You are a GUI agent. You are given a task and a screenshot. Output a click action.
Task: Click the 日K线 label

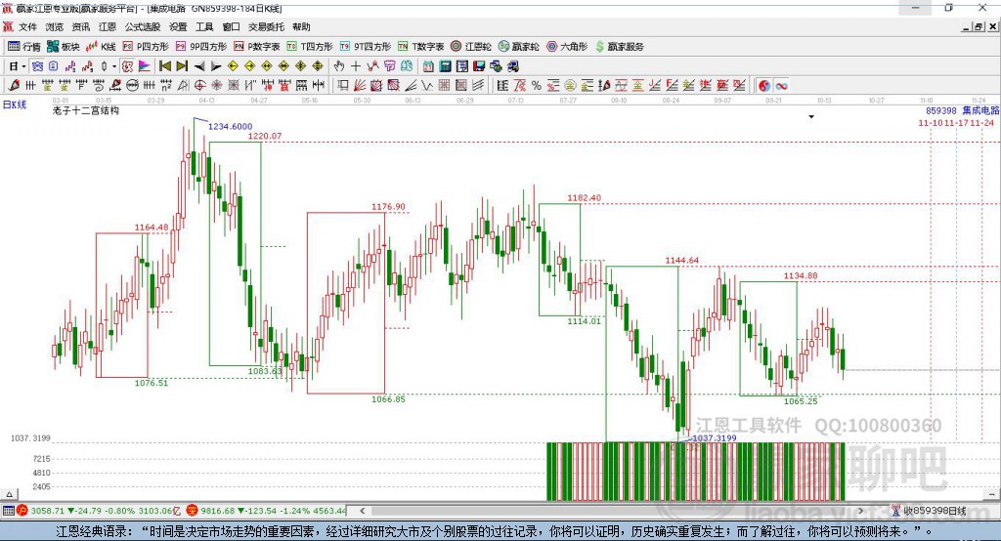coord(14,104)
